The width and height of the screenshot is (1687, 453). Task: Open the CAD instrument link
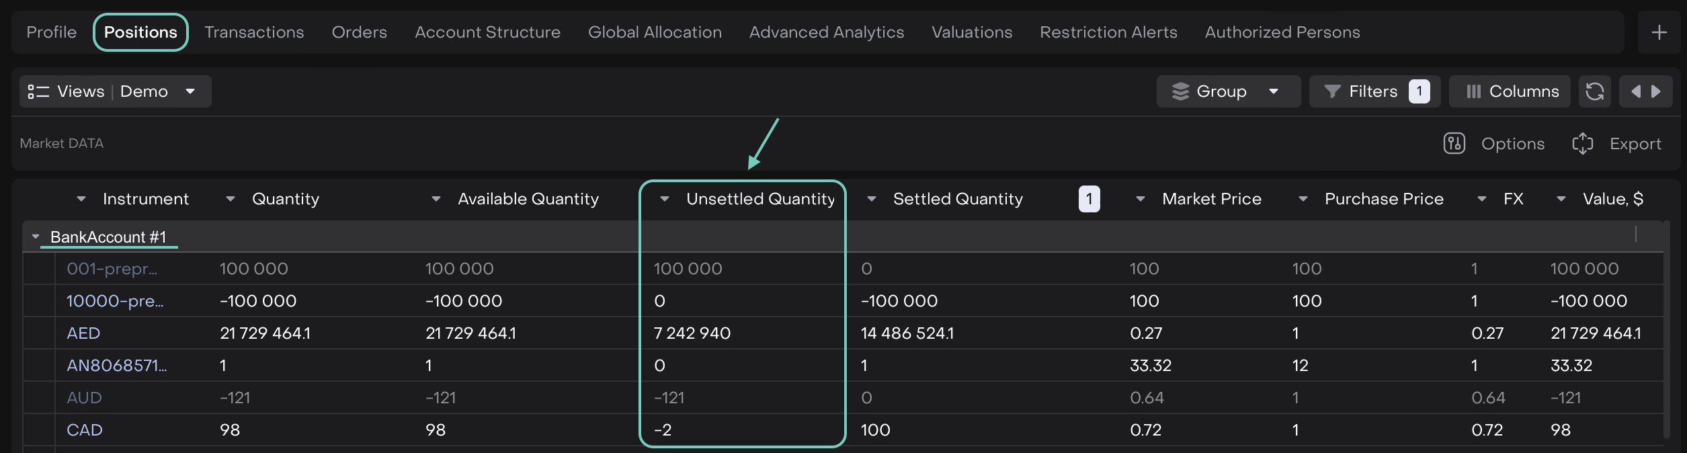[85, 430]
